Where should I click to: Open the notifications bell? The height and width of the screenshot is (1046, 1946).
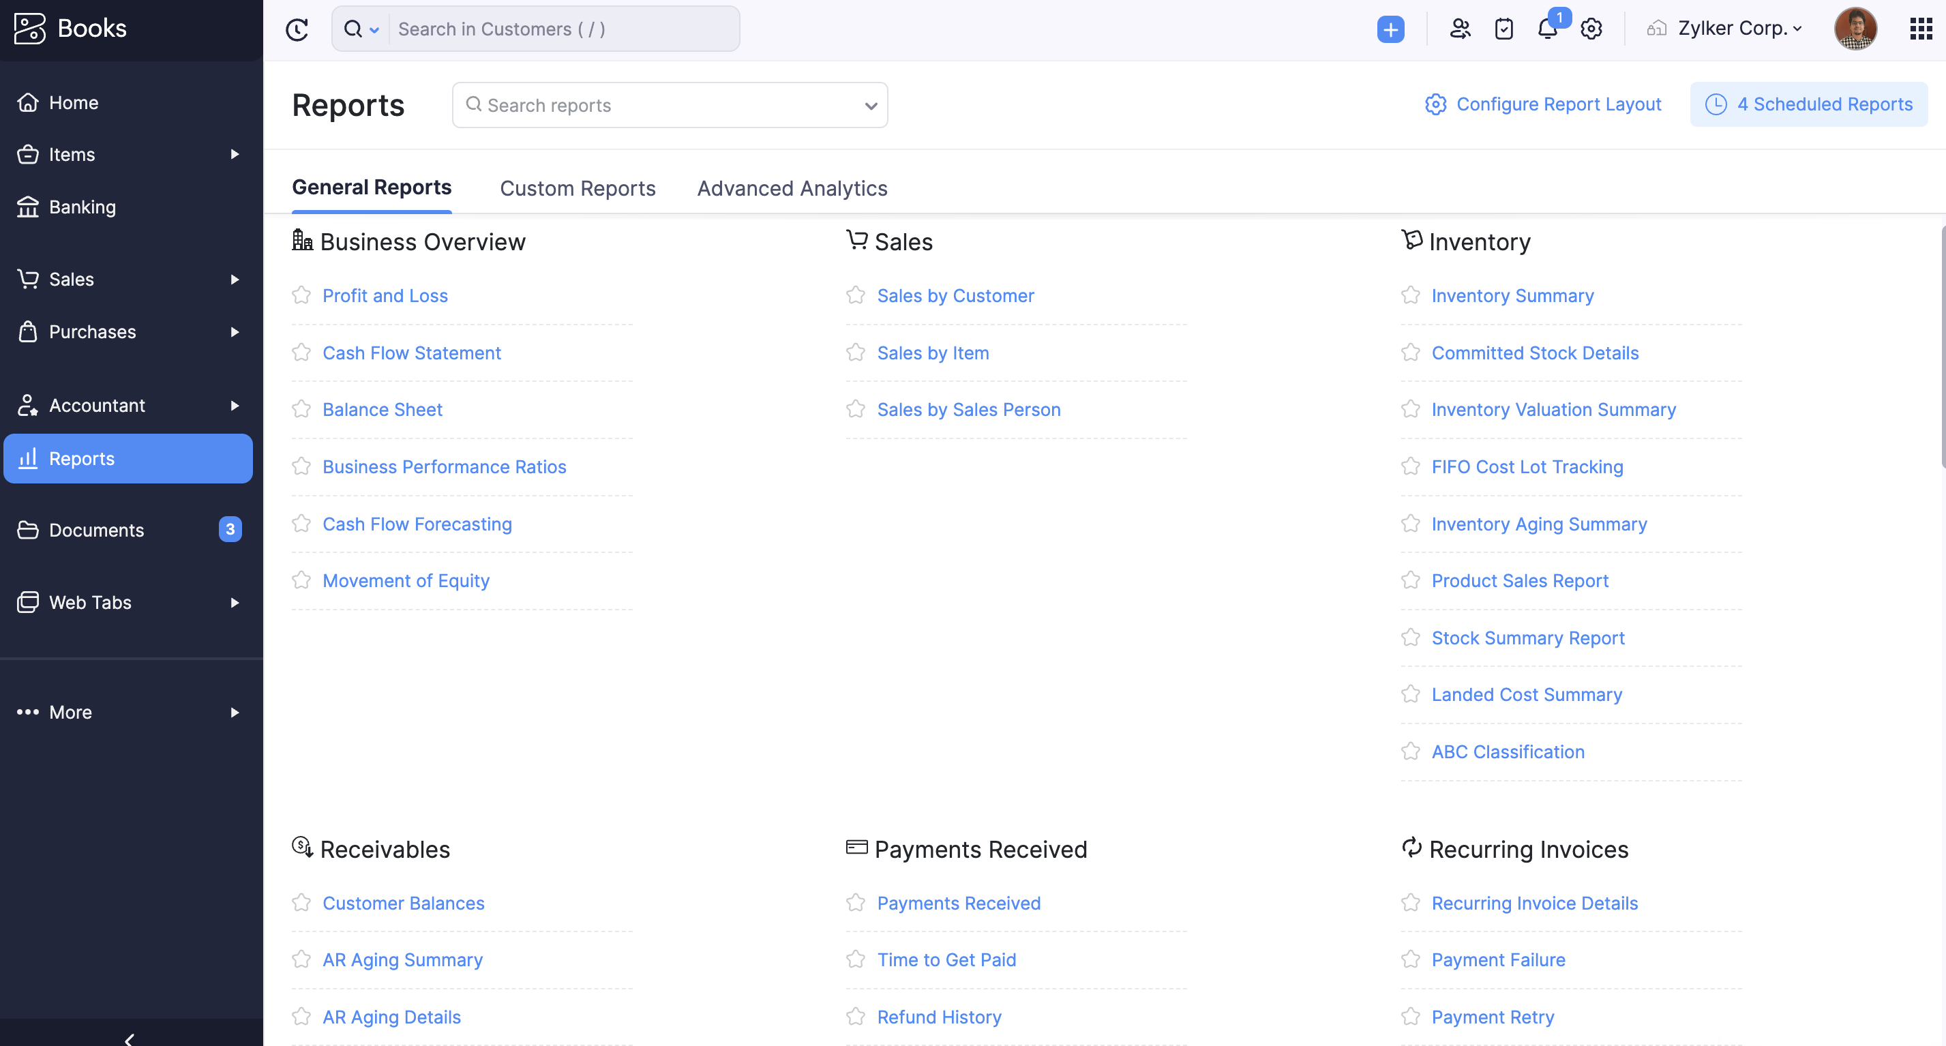tap(1547, 29)
